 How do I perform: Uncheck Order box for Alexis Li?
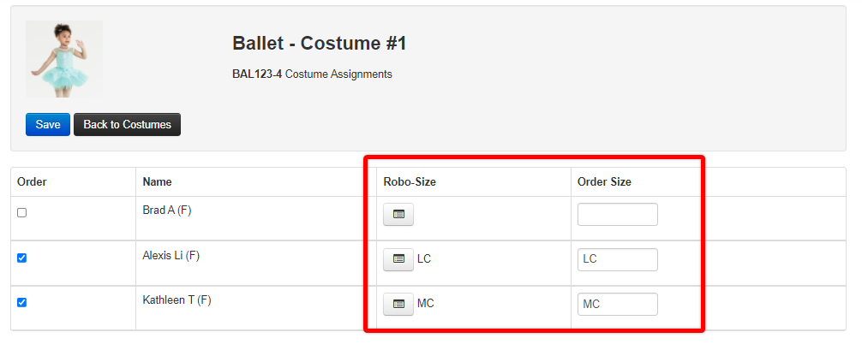pyautogui.click(x=22, y=258)
